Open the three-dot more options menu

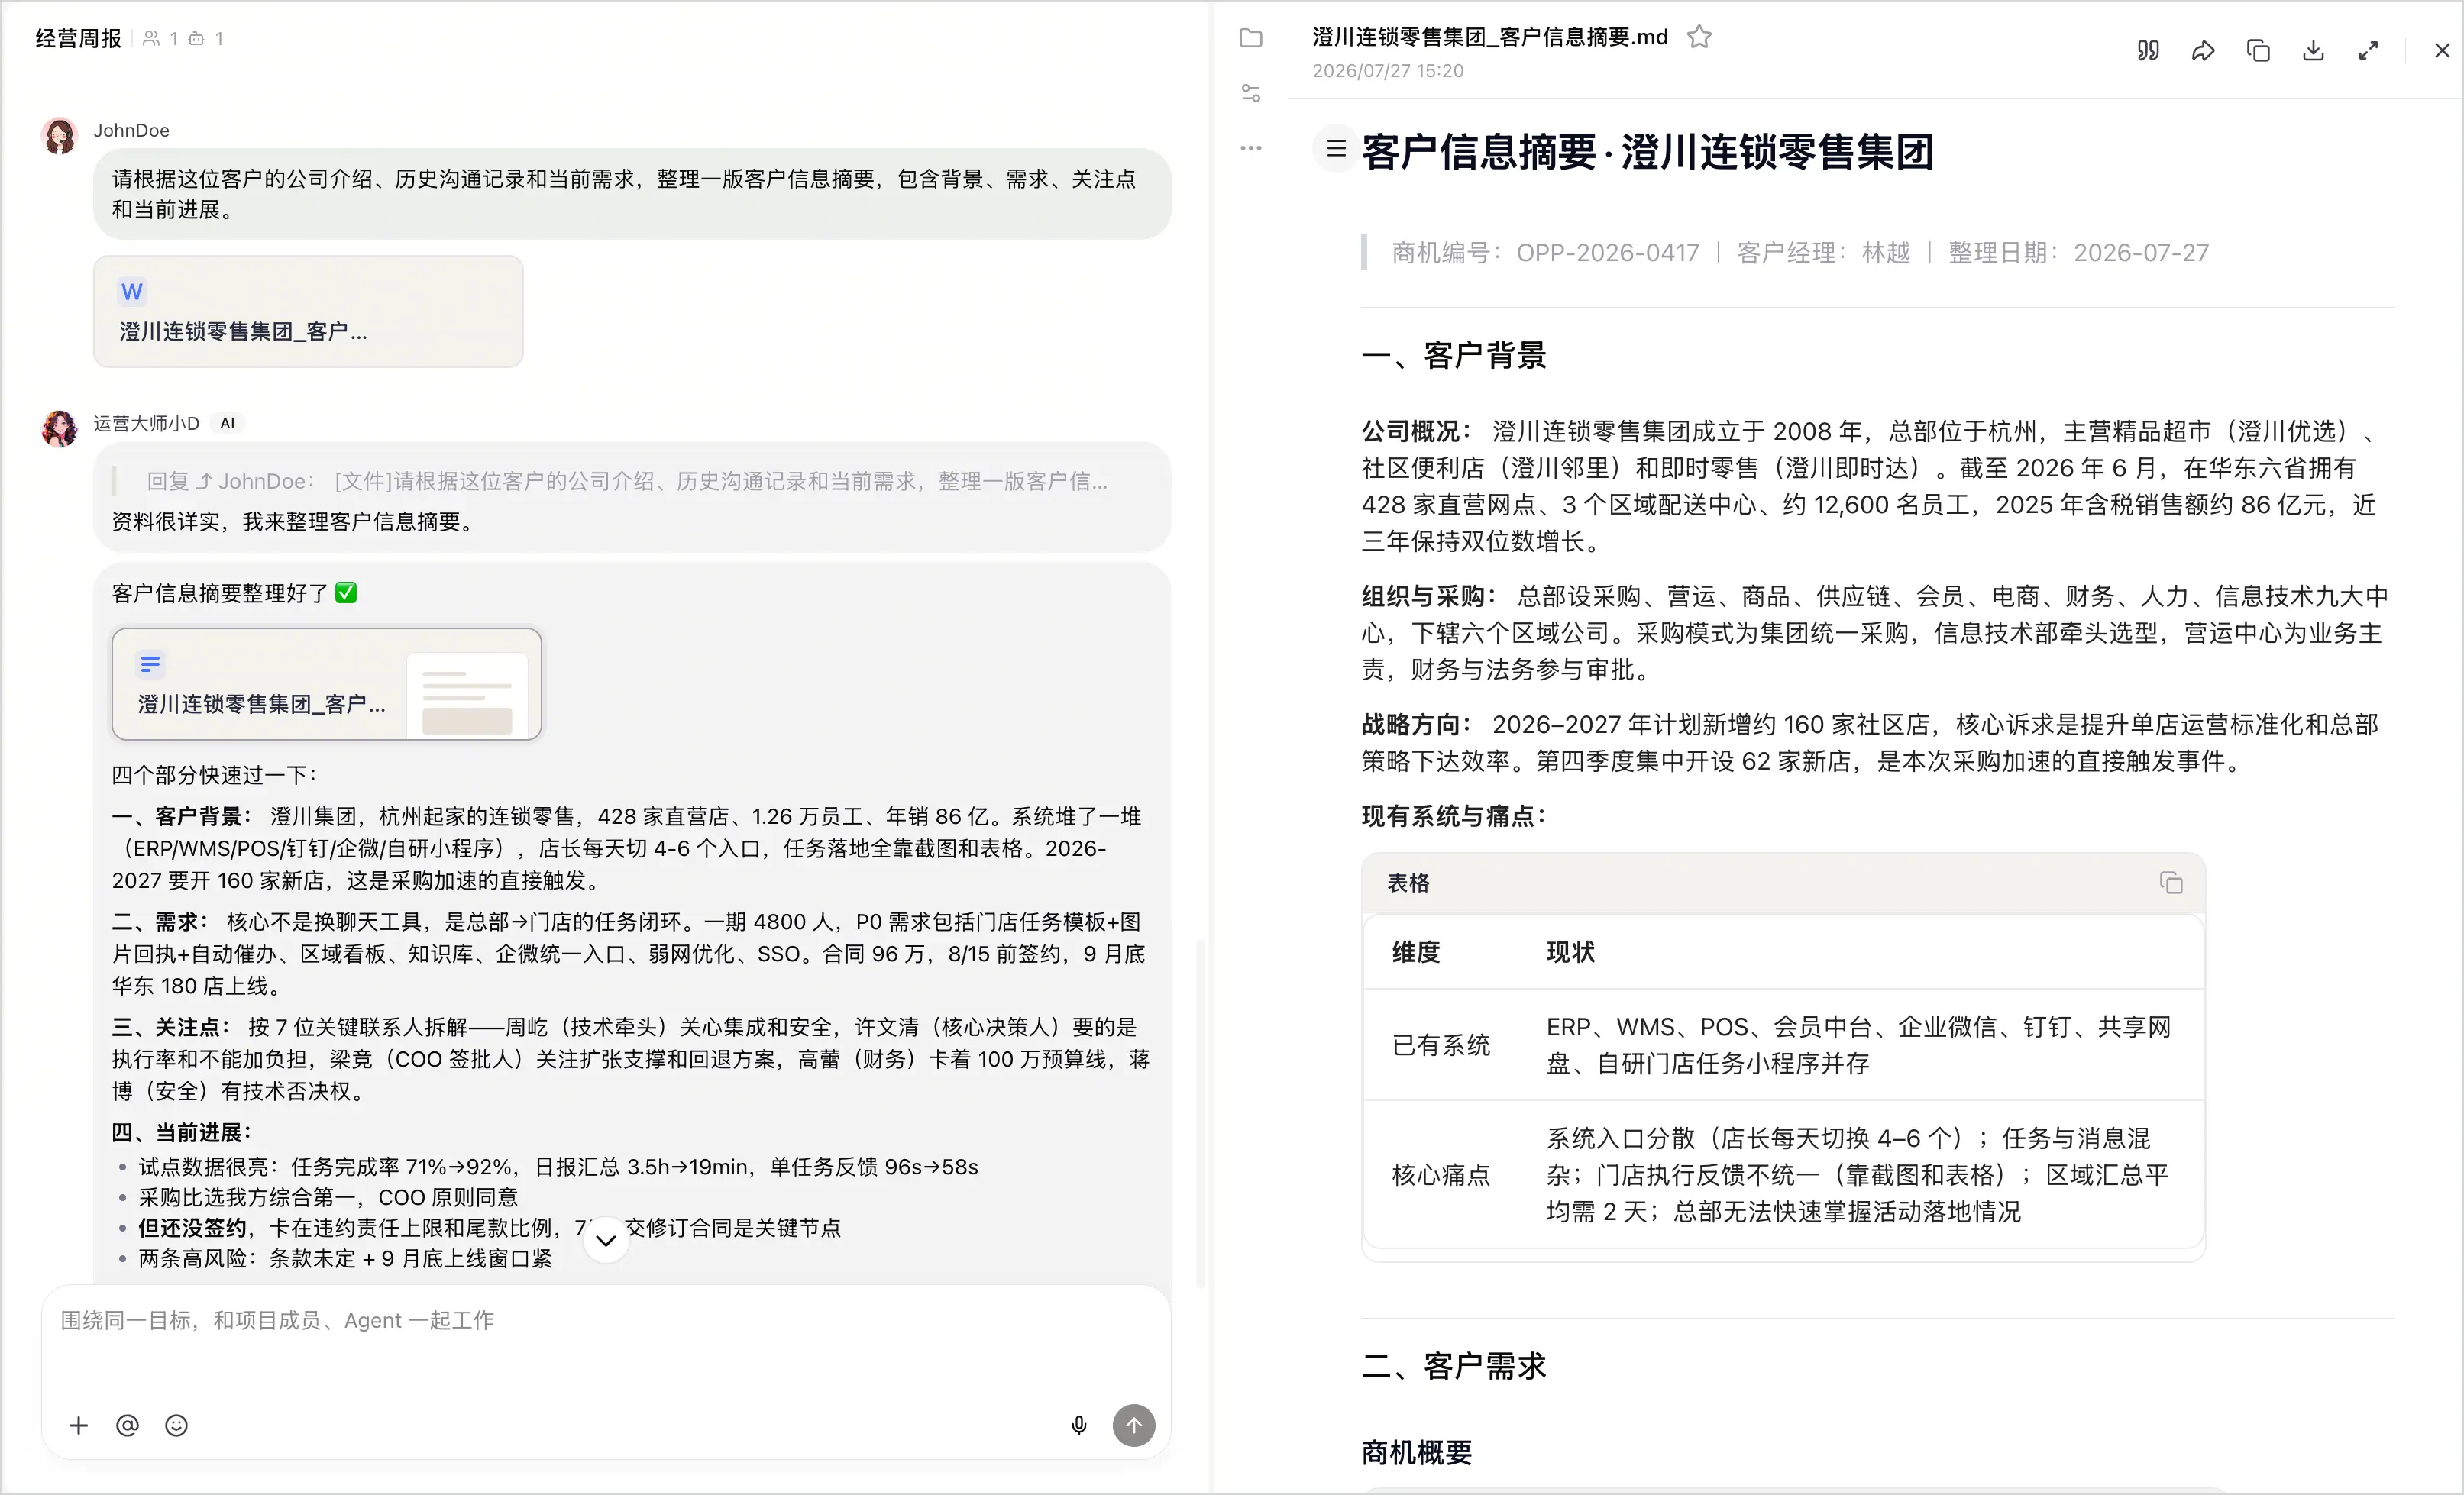[1251, 148]
